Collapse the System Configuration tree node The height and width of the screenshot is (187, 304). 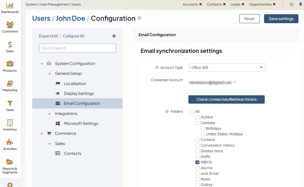coord(42,64)
